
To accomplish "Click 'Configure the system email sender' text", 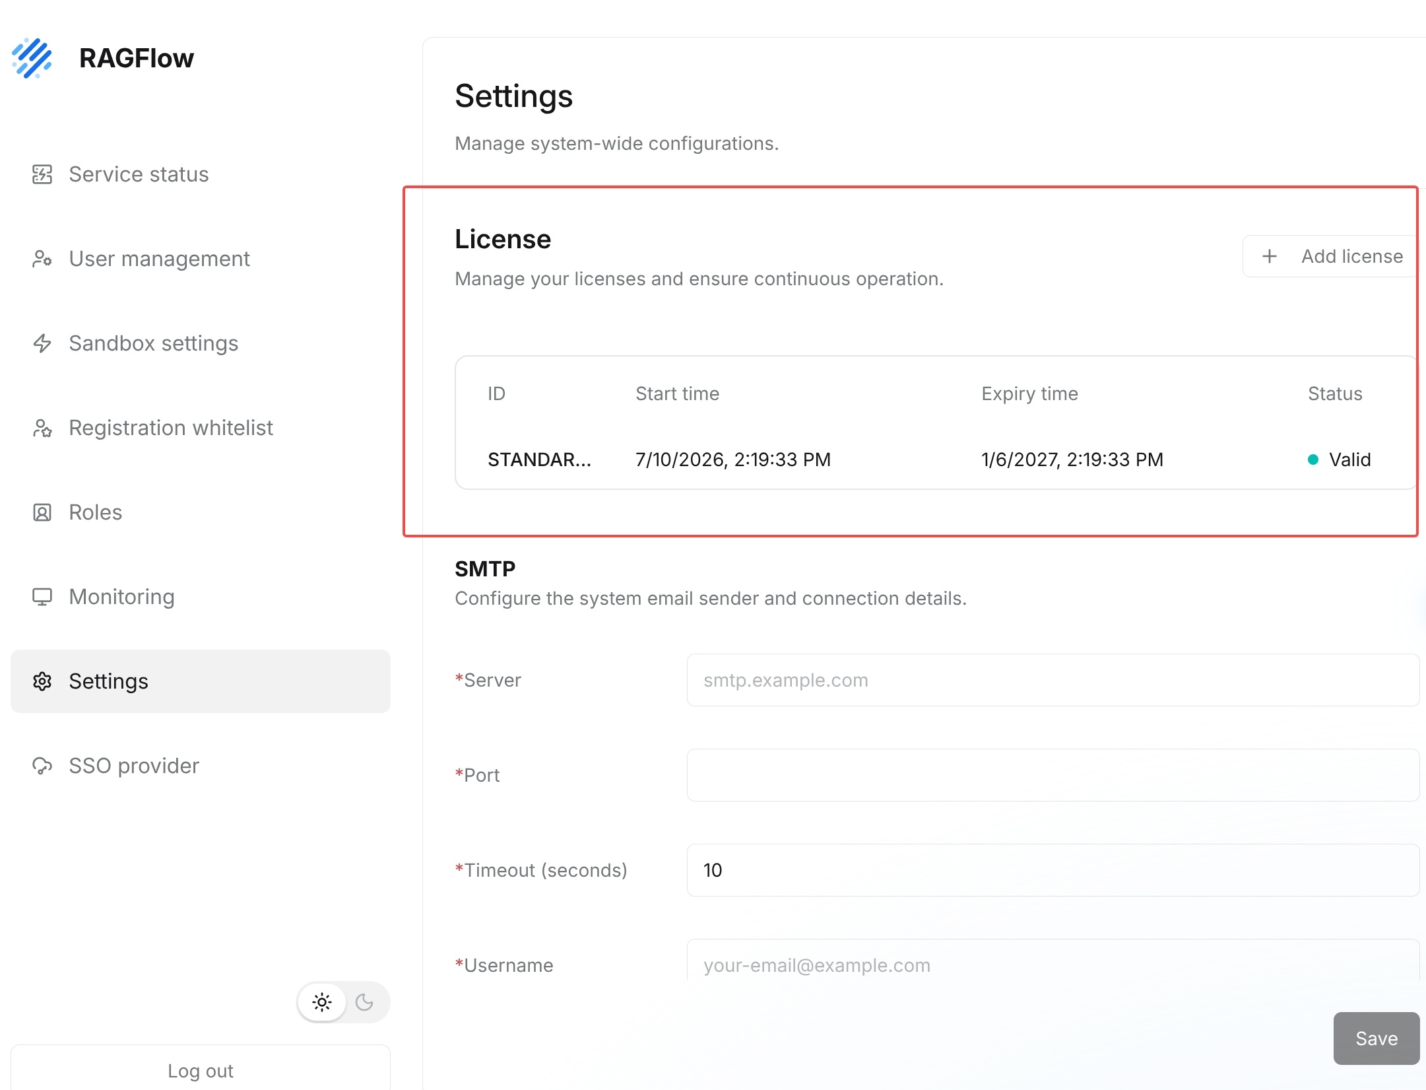I will tap(711, 598).
